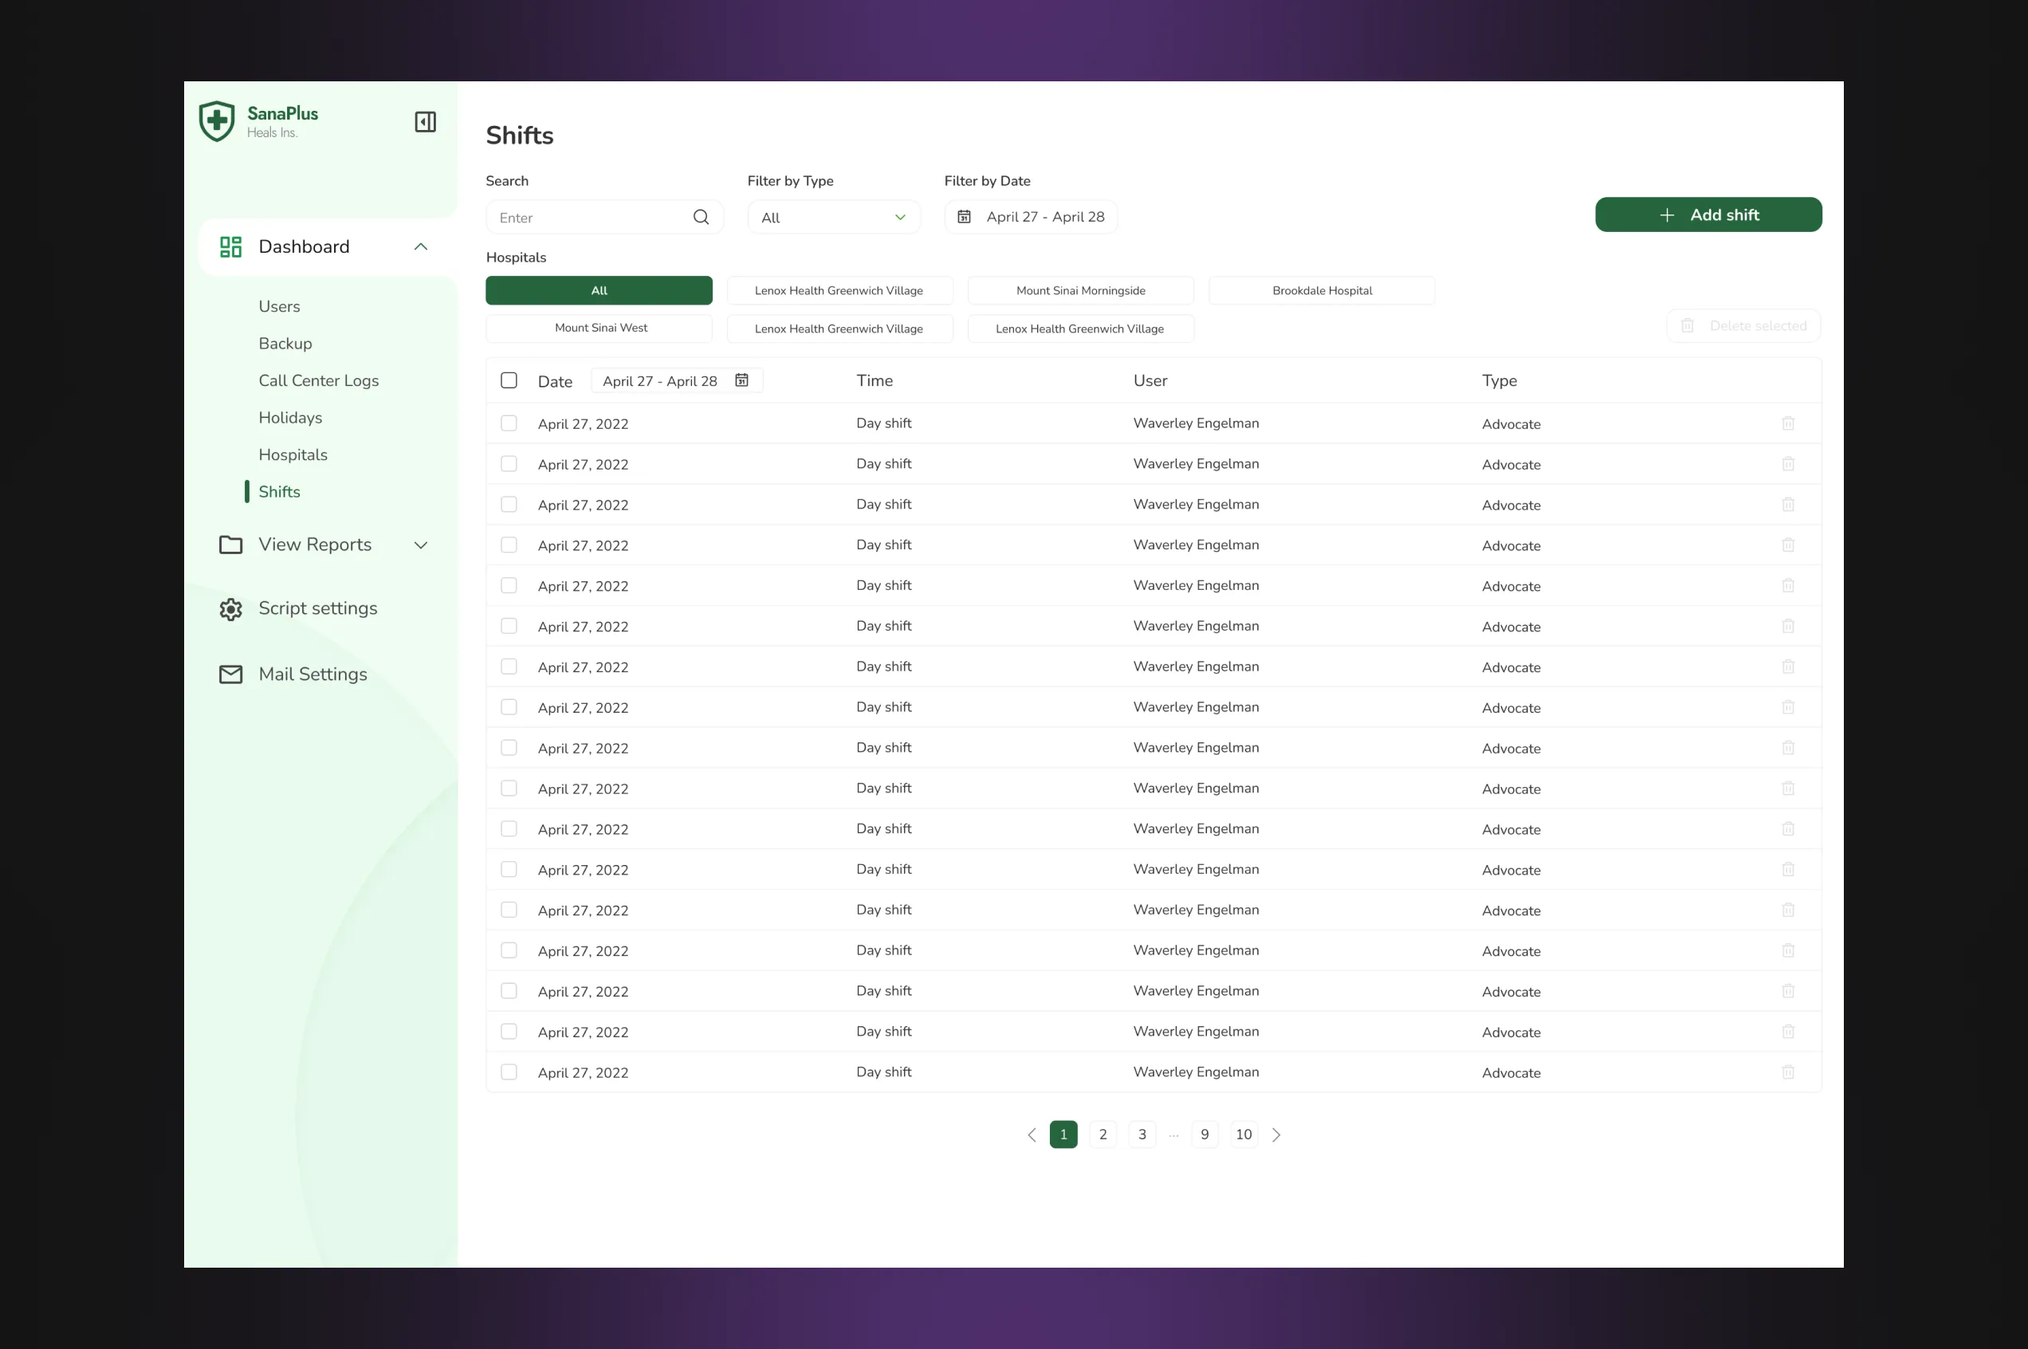
Task: Go to next page with right arrow
Action: [1276, 1135]
